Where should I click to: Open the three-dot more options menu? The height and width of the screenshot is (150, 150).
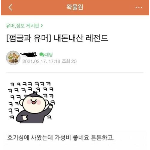139,7
